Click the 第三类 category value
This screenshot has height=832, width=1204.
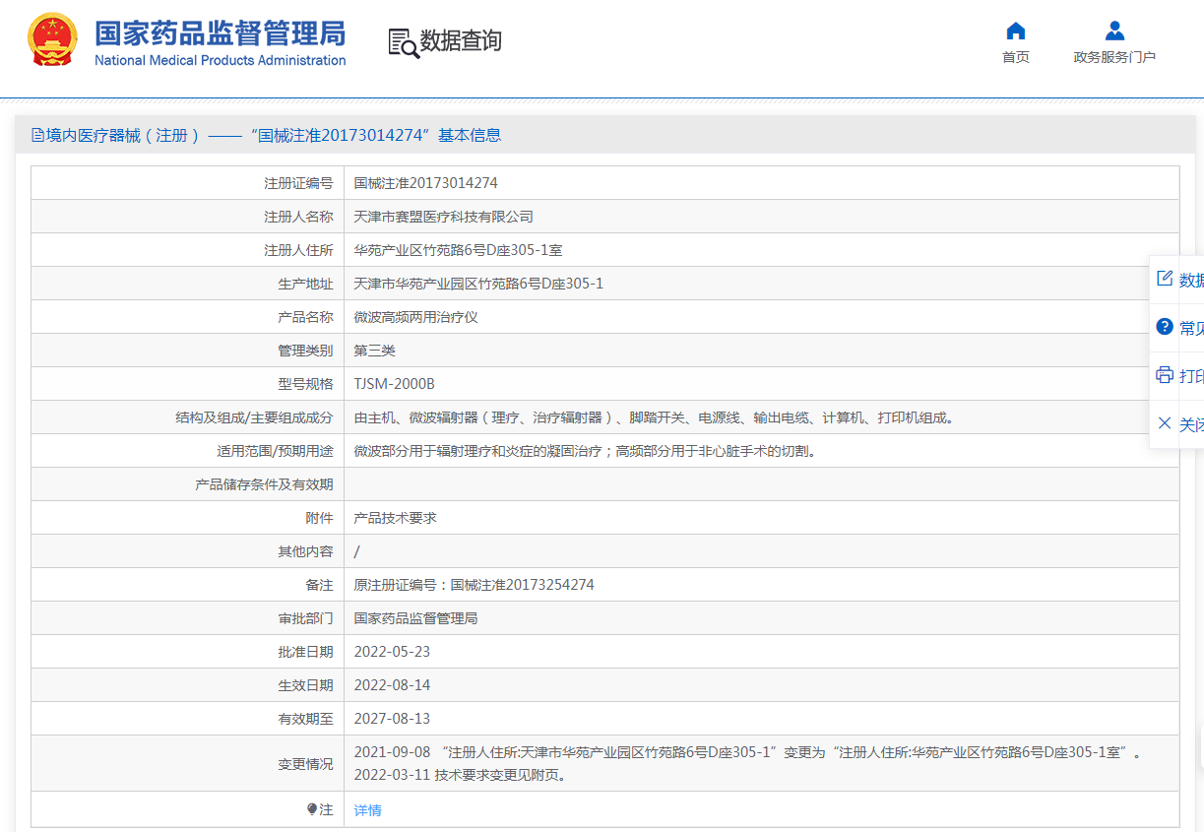(375, 351)
